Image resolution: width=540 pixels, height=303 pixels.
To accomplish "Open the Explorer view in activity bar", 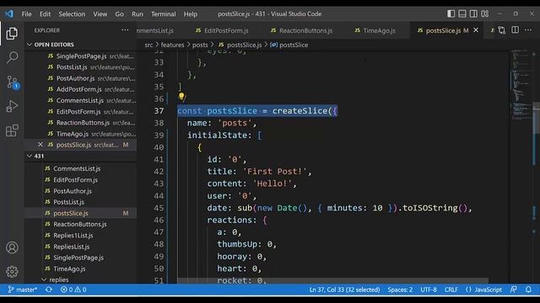I will [12, 34].
